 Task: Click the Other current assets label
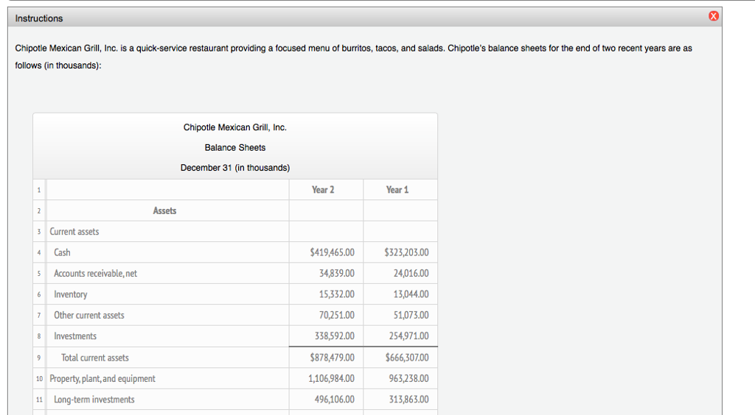point(89,316)
